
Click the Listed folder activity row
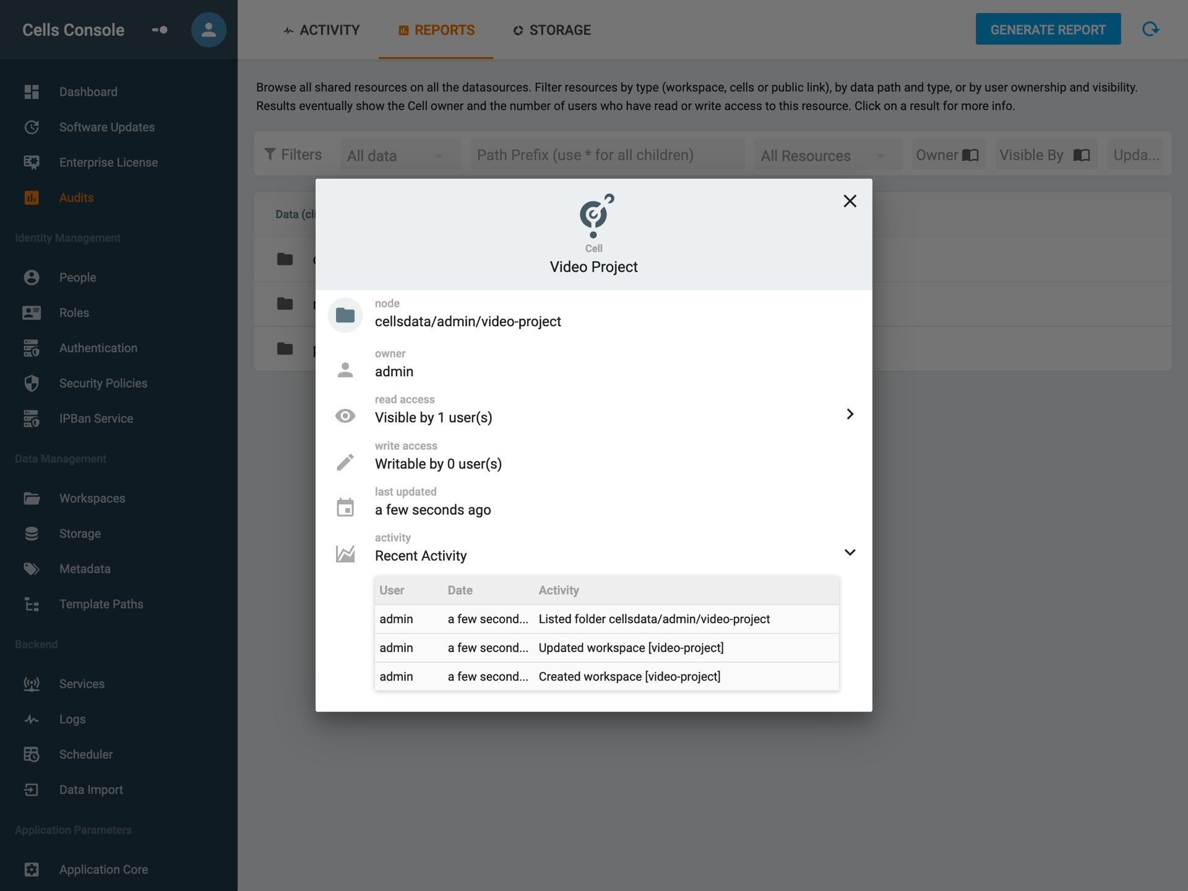(x=606, y=619)
